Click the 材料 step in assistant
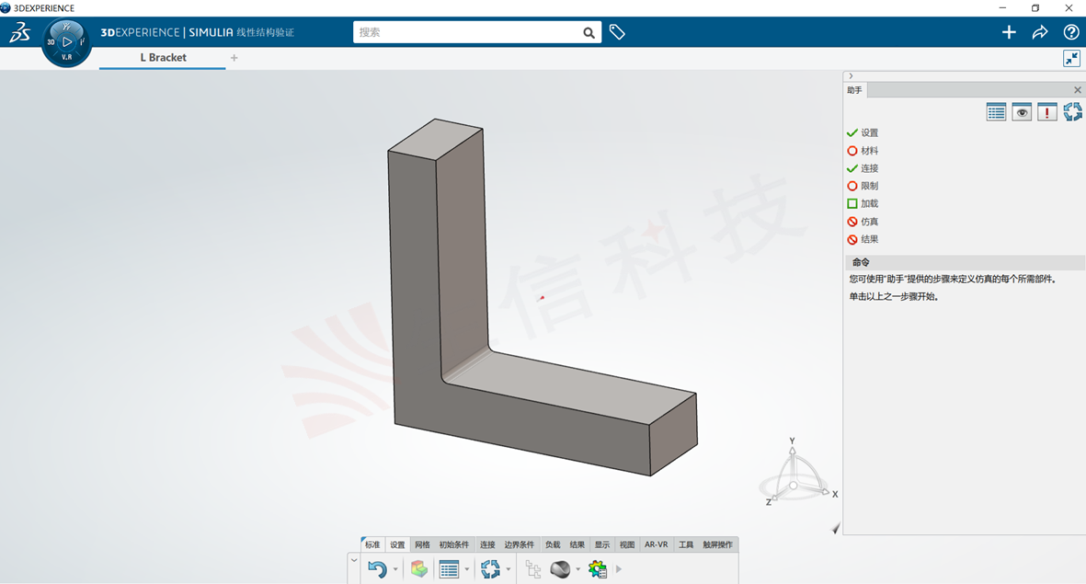 tap(863, 150)
